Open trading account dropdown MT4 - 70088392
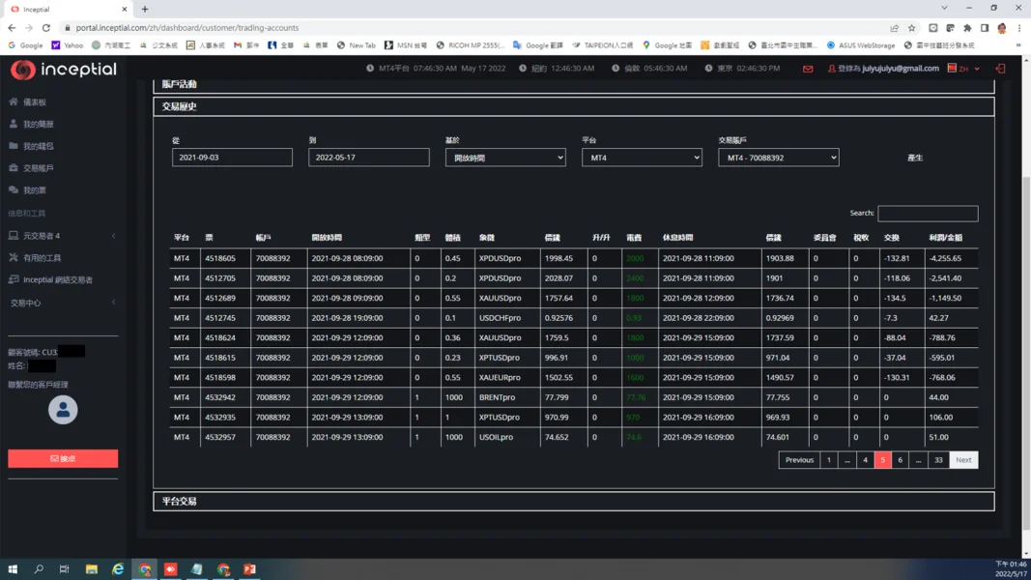Viewport: 1031px width, 580px height. click(778, 158)
